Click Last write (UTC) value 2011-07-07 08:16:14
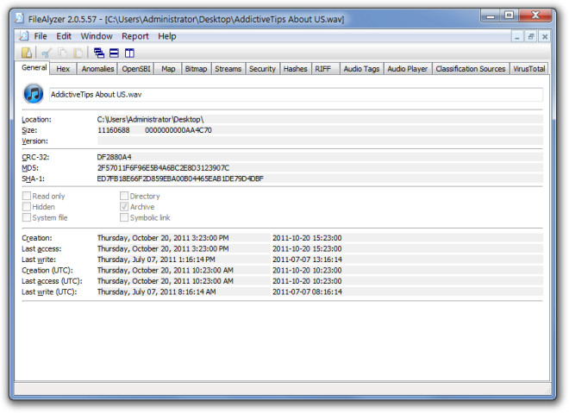The height and width of the screenshot is (413, 569). [307, 291]
